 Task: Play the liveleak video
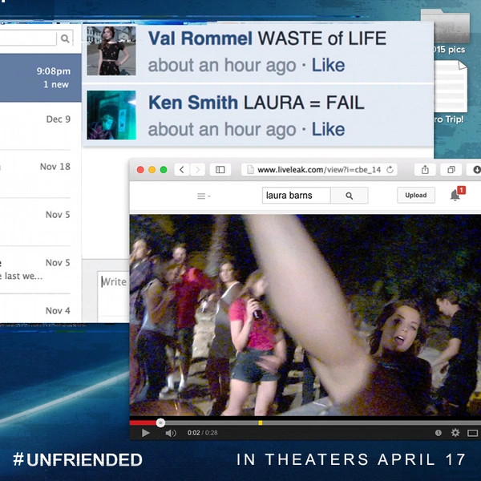coord(145,433)
